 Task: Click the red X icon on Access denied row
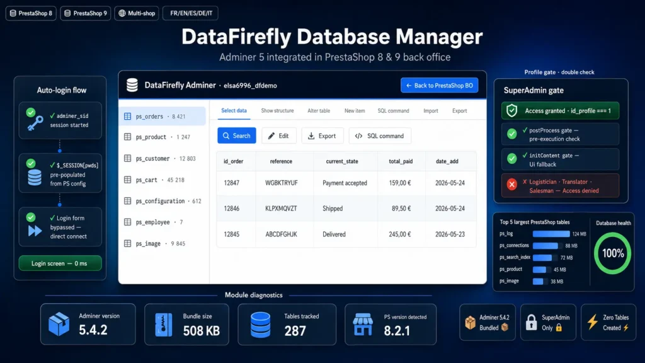pyautogui.click(x=511, y=185)
